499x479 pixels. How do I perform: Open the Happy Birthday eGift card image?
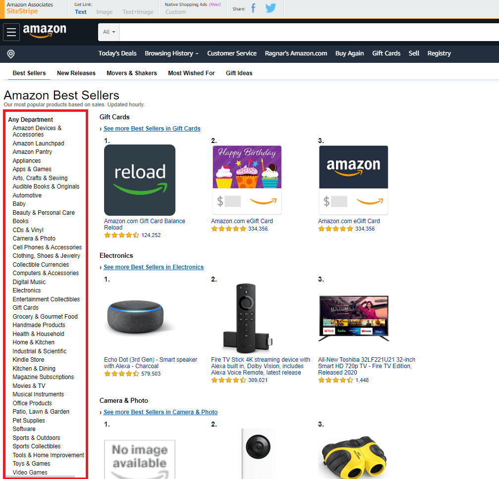click(247, 180)
